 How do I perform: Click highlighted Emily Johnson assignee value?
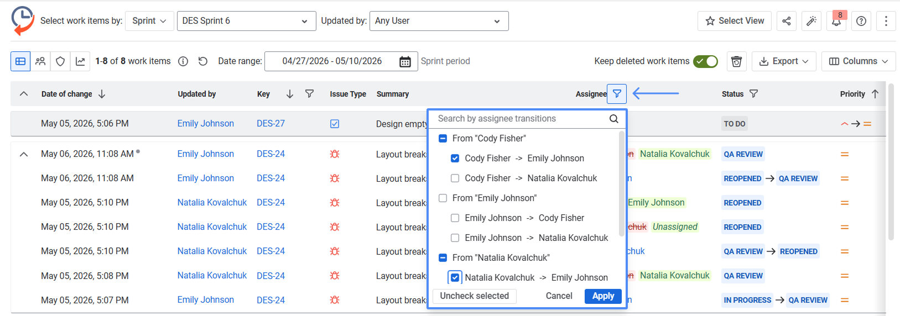(656, 203)
